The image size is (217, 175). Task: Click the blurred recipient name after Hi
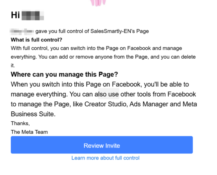[33, 15]
